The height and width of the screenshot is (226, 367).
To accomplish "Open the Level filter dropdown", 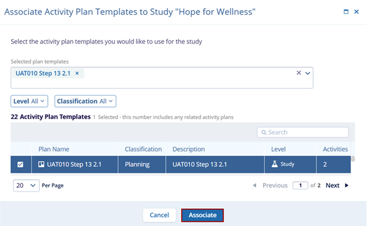I will click(x=30, y=101).
